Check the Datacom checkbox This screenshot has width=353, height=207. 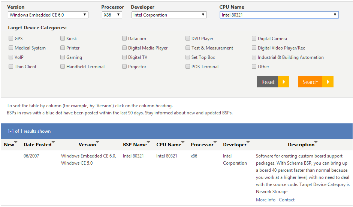[124, 38]
